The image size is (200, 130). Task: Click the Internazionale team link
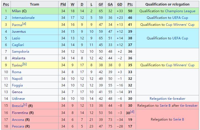[23, 18]
